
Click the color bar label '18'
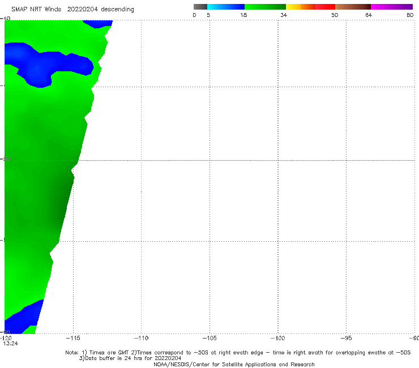click(243, 15)
